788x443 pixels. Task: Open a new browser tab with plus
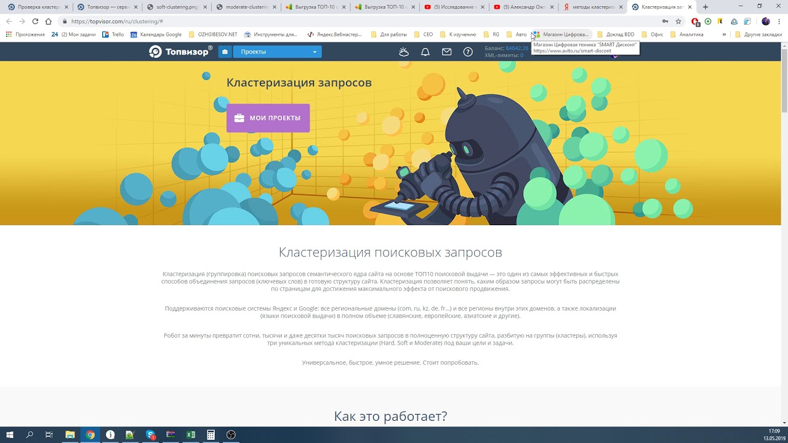coord(706,7)
